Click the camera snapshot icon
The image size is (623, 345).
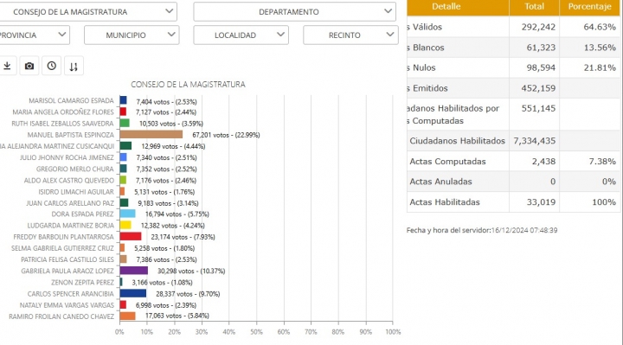(x=29, y=66)
